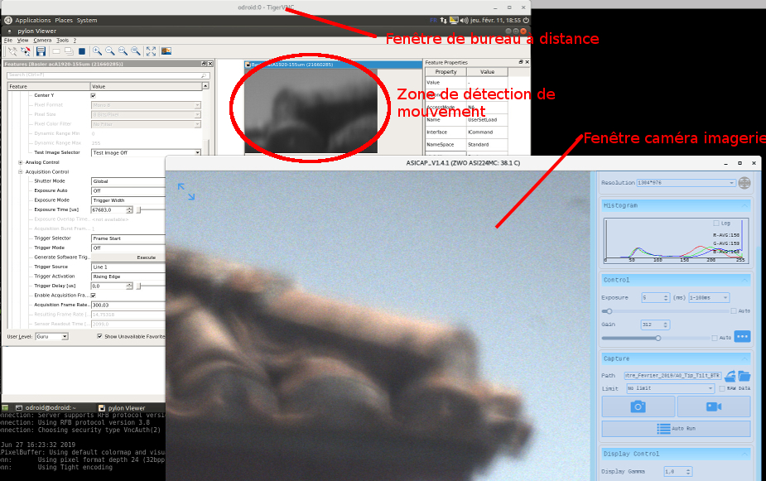Open the File menu in pylon Viewer
The height and width of the screenshot is (481, 766).
[7, 41]
